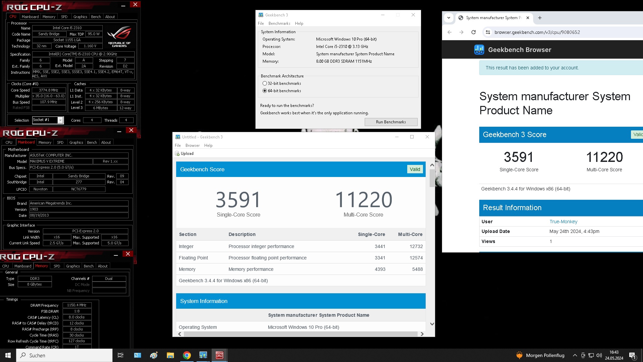Open File menu in Untitled Geekbench window
Screen dimensions: 643x362
[x=178, y=145]
